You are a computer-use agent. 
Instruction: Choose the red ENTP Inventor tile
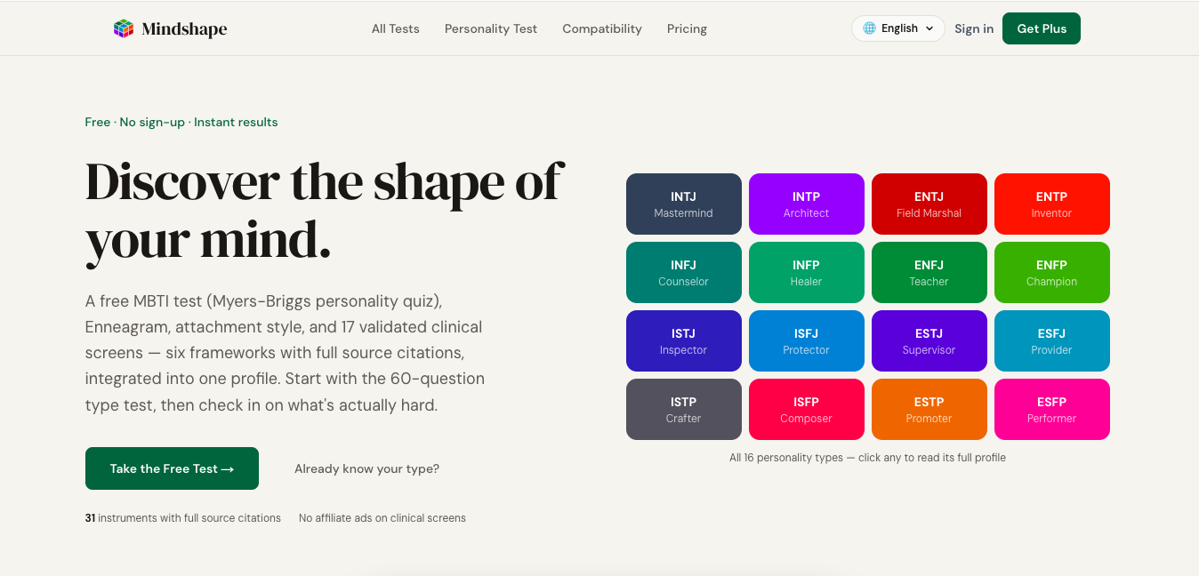coord(1052,204)
